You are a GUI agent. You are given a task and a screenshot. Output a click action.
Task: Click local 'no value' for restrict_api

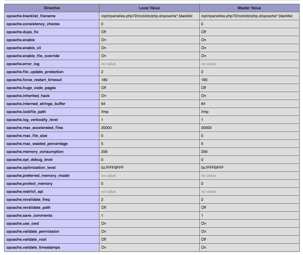108,192
